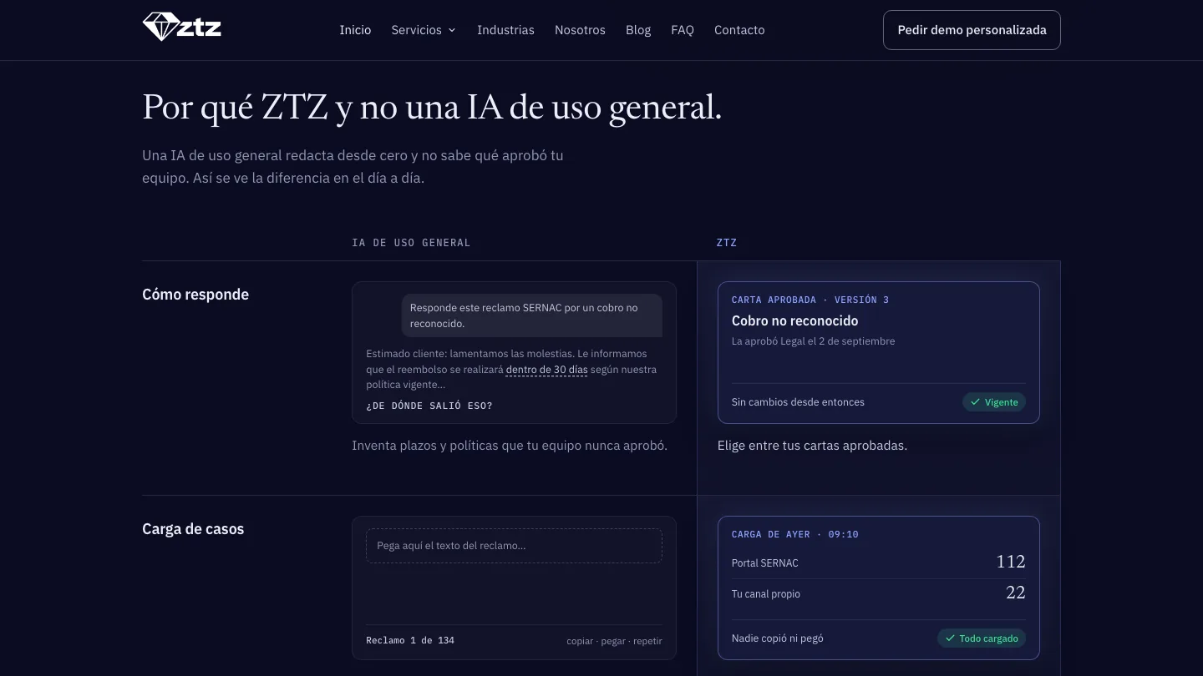This screenshot has height=676, width=1203.
Task: Go to the Industrias page
Action: [505, 30]
